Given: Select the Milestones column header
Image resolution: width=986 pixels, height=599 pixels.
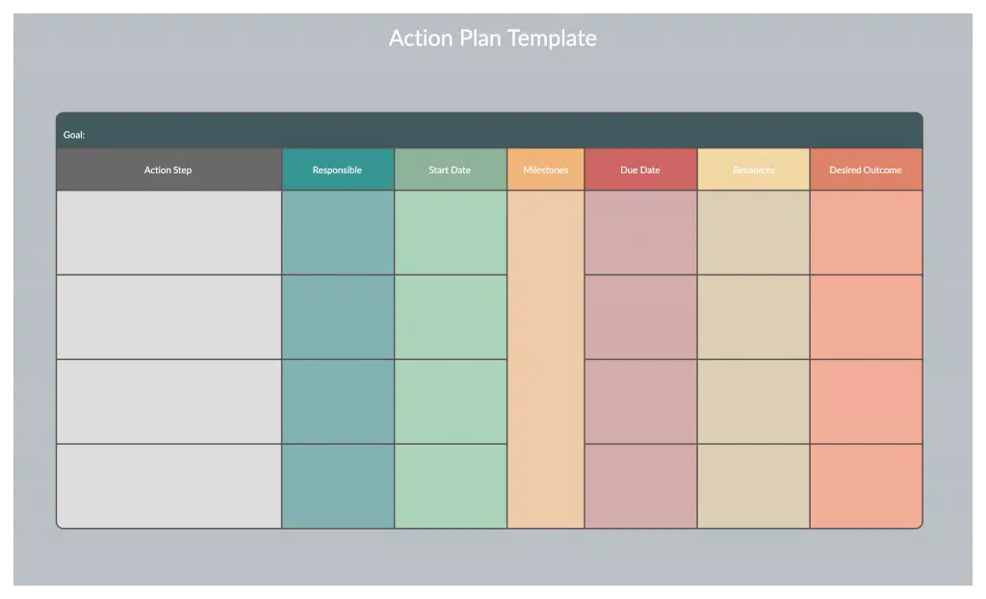Looking at the screenshot, I should [546, 169].
